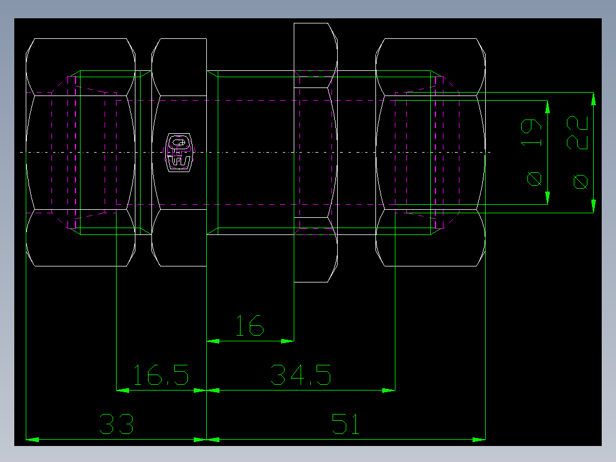Select the 33 dimension label
The width and height of the screenshot is (616, 462).
coord(117,424)
